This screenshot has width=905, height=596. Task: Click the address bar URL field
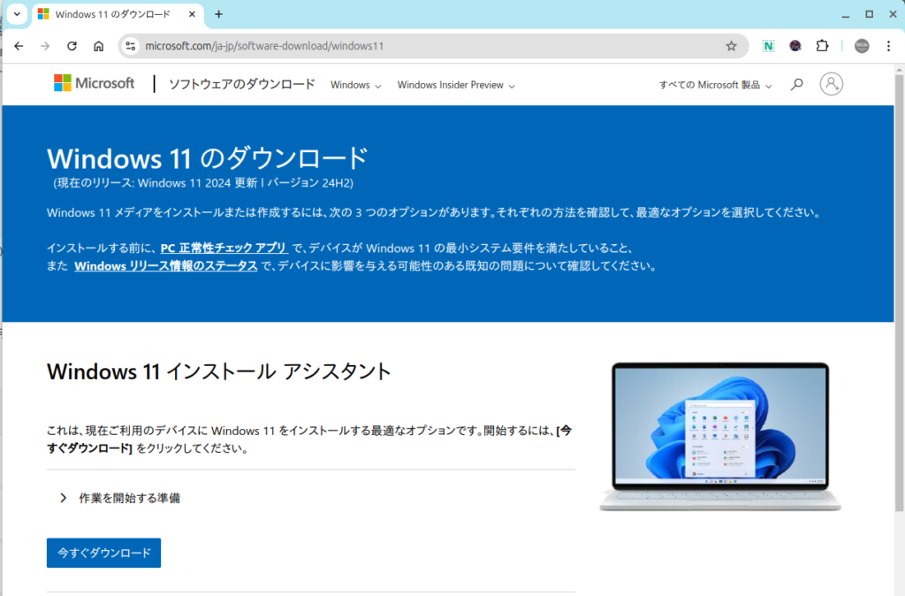[x=424, y=46]
